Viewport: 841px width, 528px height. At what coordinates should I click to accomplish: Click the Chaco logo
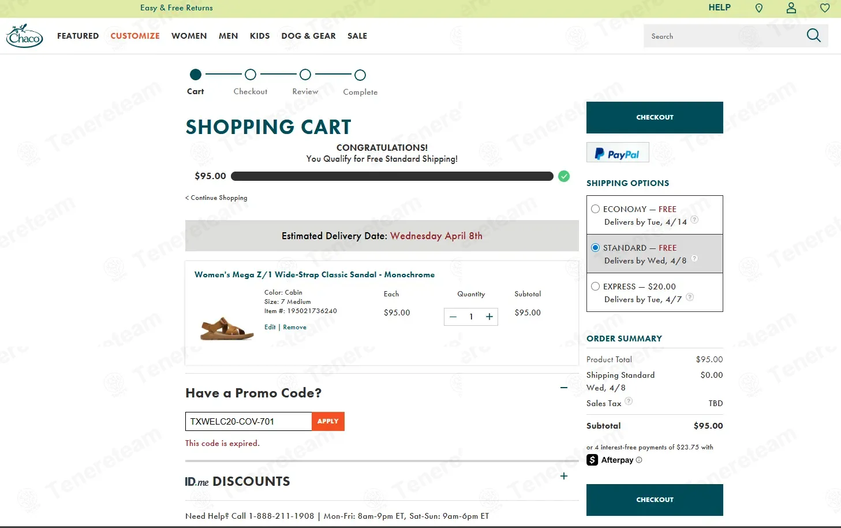pyautogui.click(x=25, y=36)
